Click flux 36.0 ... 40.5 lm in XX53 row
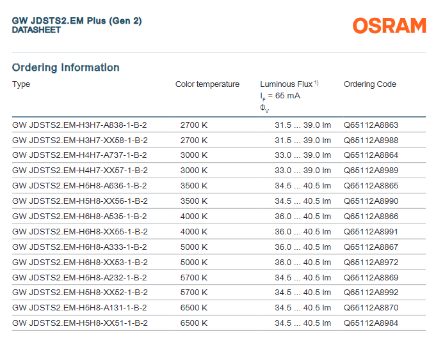436x343 pixels. click(303, 263)
